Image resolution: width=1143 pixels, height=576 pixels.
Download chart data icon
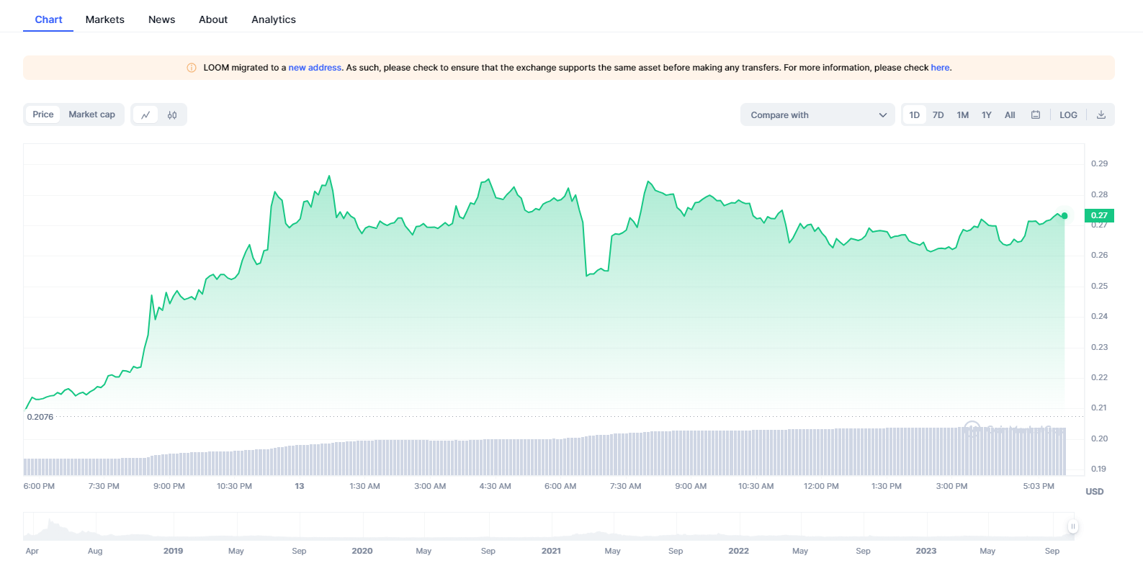click(x=1101, y=114)
